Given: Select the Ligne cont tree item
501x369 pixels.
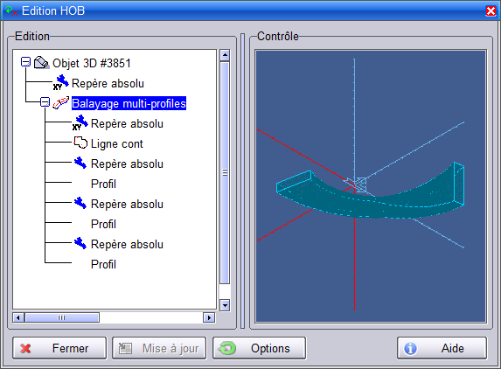Looking at the screenshot, I should 116,143.
